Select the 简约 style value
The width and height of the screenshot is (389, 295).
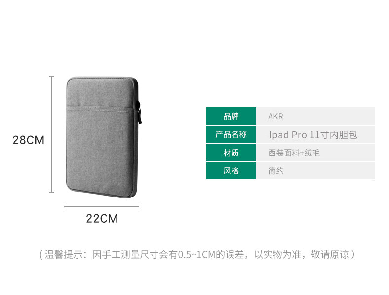(276, 171)
